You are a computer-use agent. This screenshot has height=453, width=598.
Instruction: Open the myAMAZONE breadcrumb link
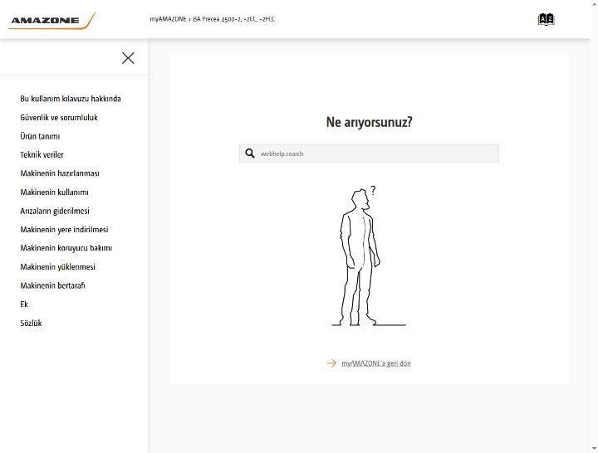(x=168, y=19)
